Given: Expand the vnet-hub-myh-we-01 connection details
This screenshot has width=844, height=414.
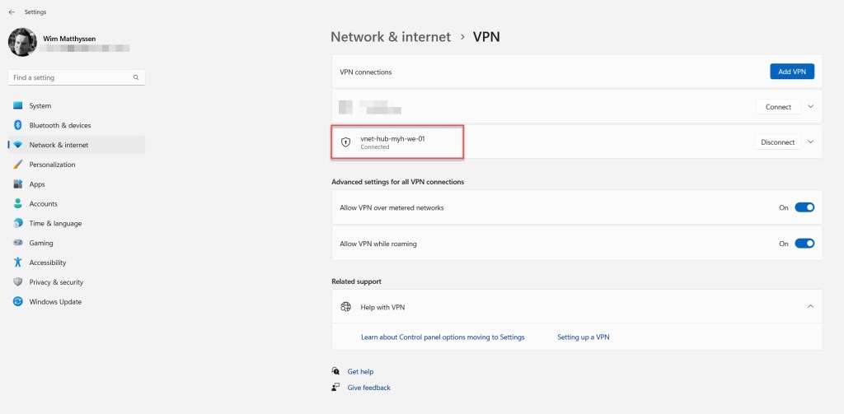Looking at the screenshot, I should 810,142.
